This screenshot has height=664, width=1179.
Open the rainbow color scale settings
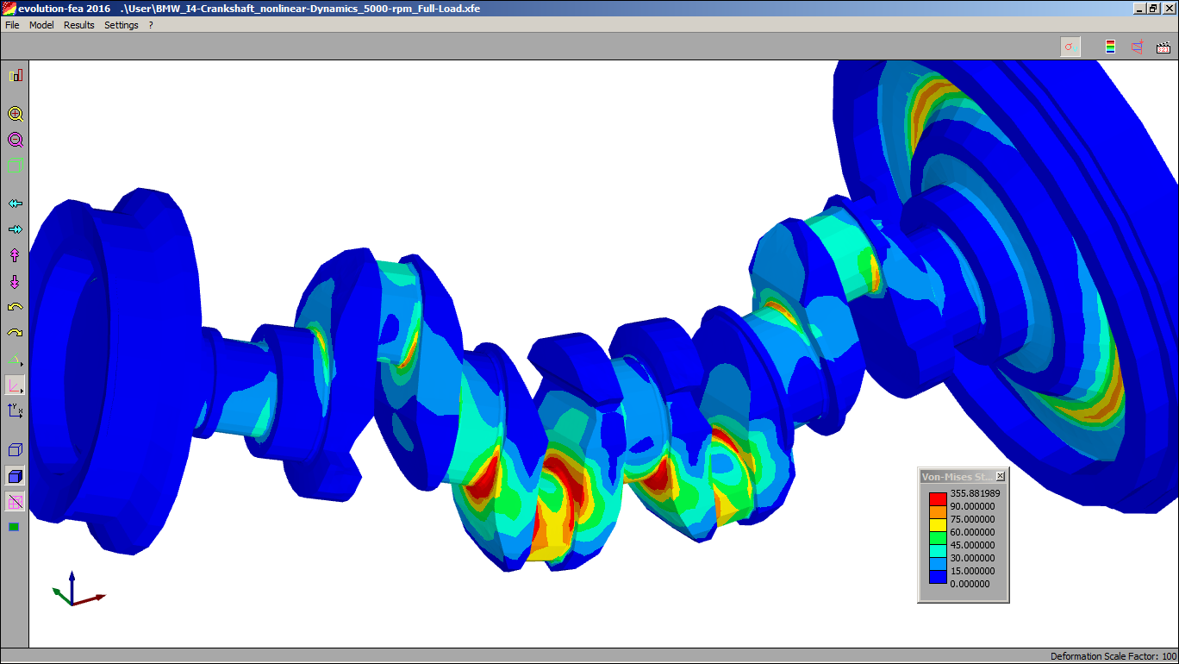pos(1111,47)
